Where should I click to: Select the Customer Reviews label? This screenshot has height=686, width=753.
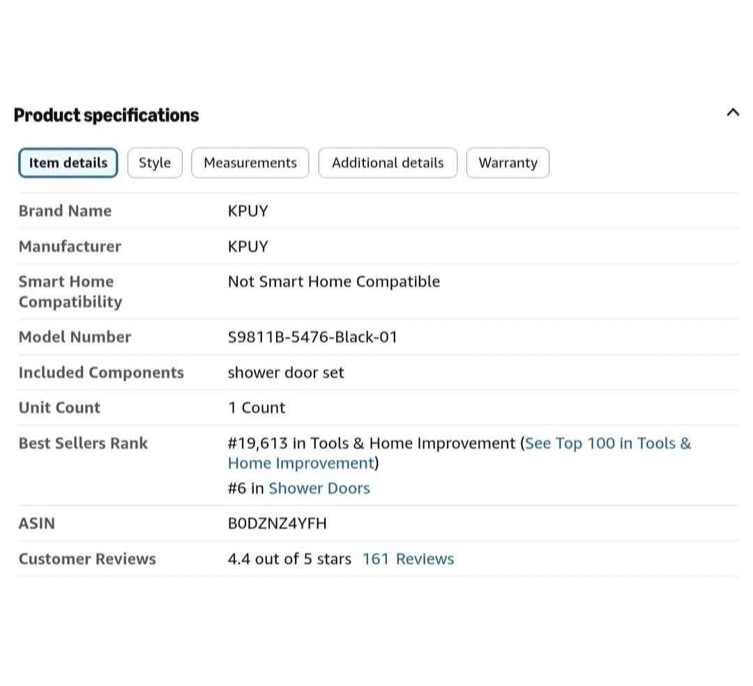87,559
